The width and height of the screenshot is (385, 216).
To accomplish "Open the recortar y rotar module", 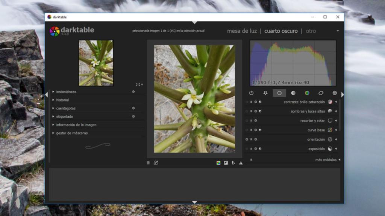I will tap(313, 121).
